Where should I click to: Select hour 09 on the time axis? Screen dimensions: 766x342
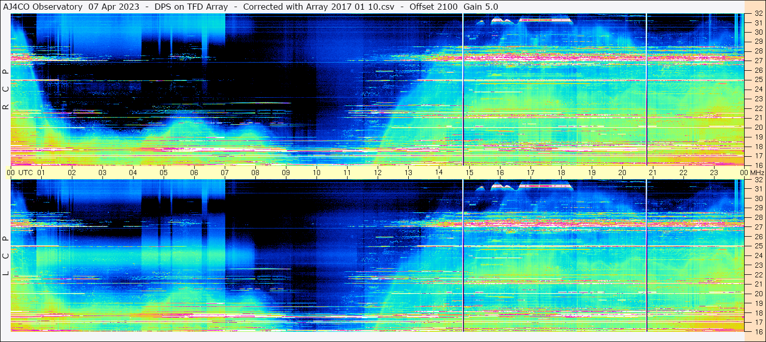[x=286, y=173]
